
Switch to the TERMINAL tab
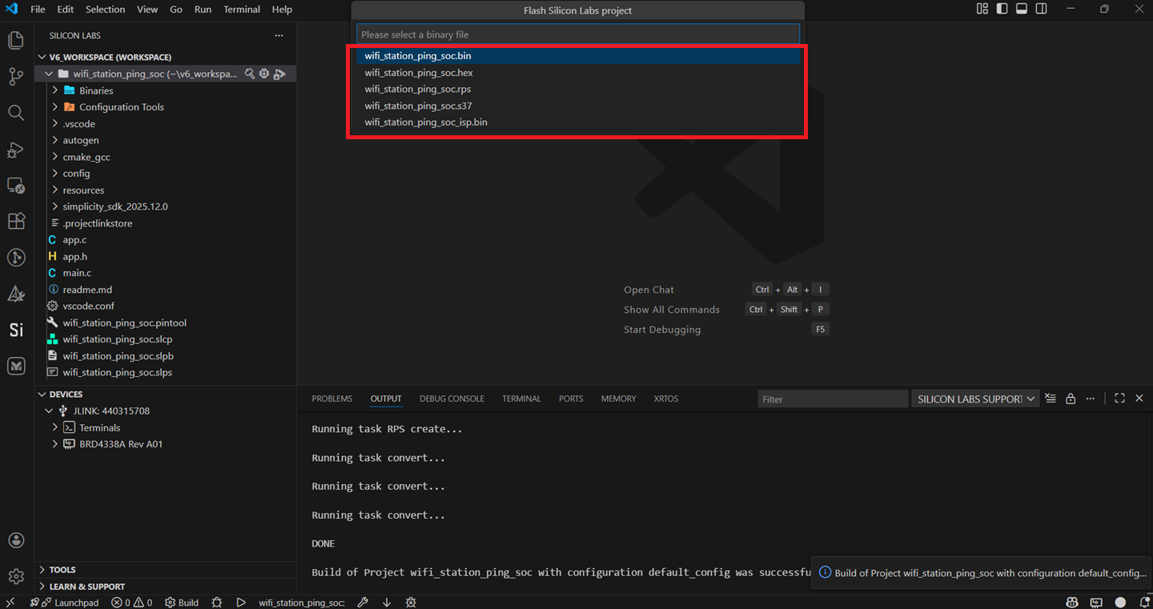point(521,398)
